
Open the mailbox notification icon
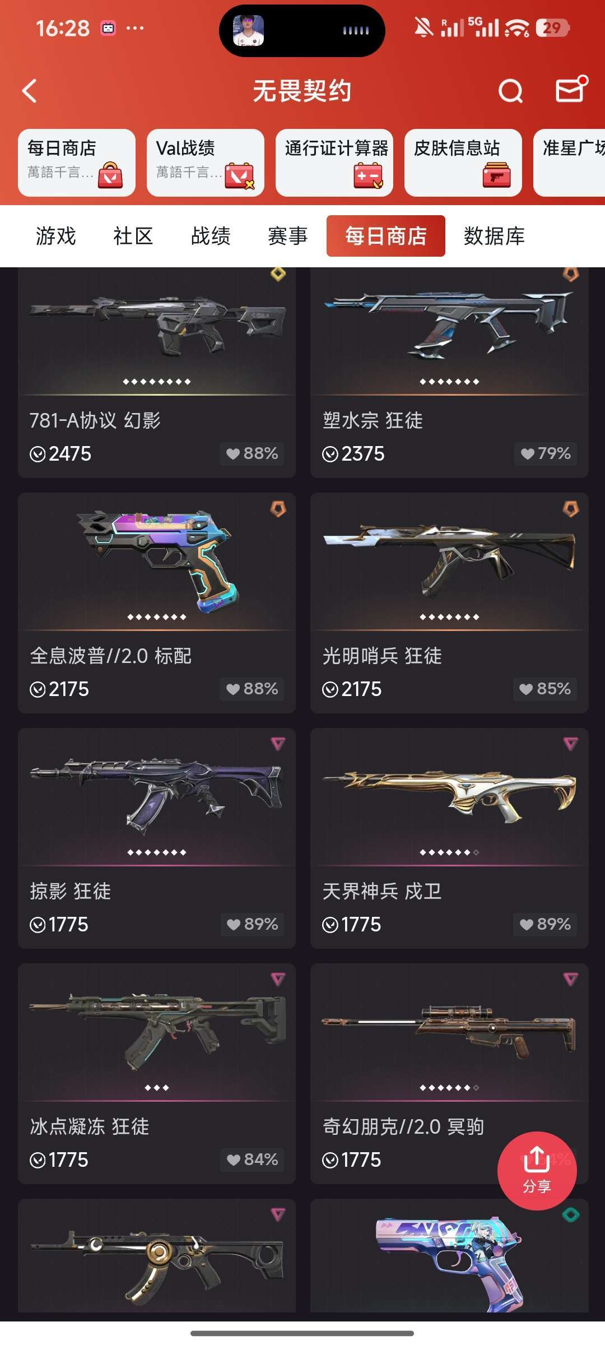[571, 90]
